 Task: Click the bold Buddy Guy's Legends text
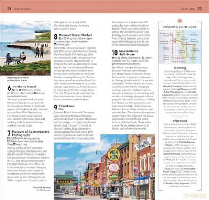point(178,183)
